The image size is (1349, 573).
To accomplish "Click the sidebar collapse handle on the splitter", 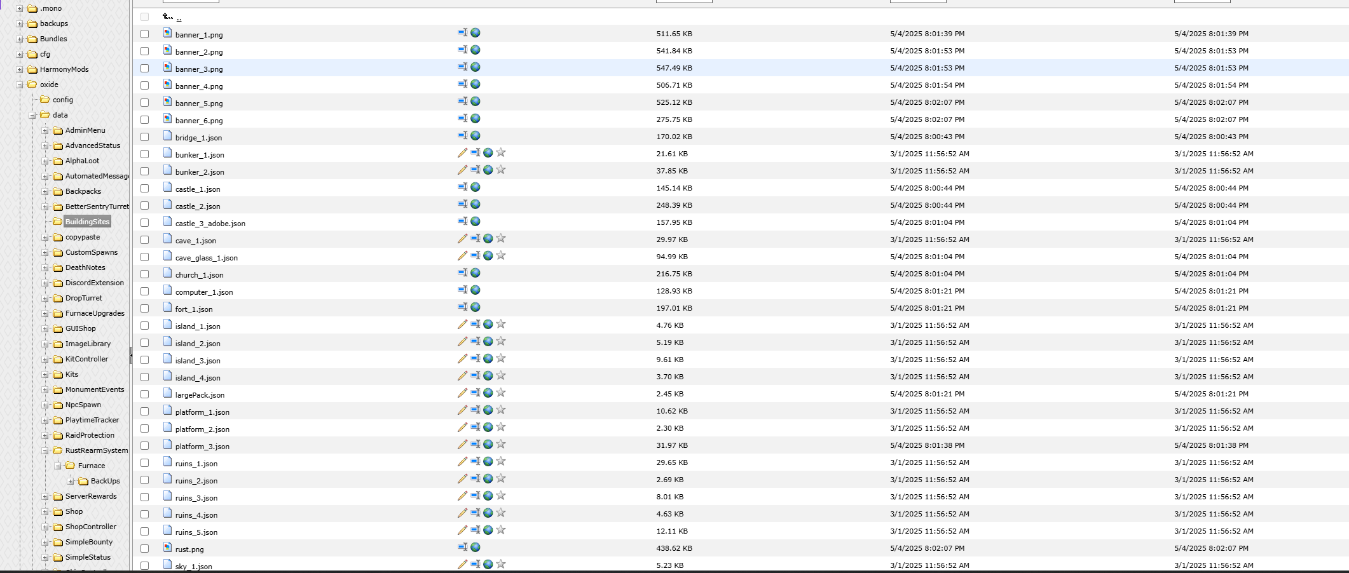I will [x=131, y=356].
